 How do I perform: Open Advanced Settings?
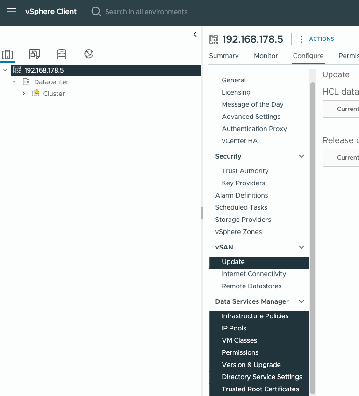(251, 117)
